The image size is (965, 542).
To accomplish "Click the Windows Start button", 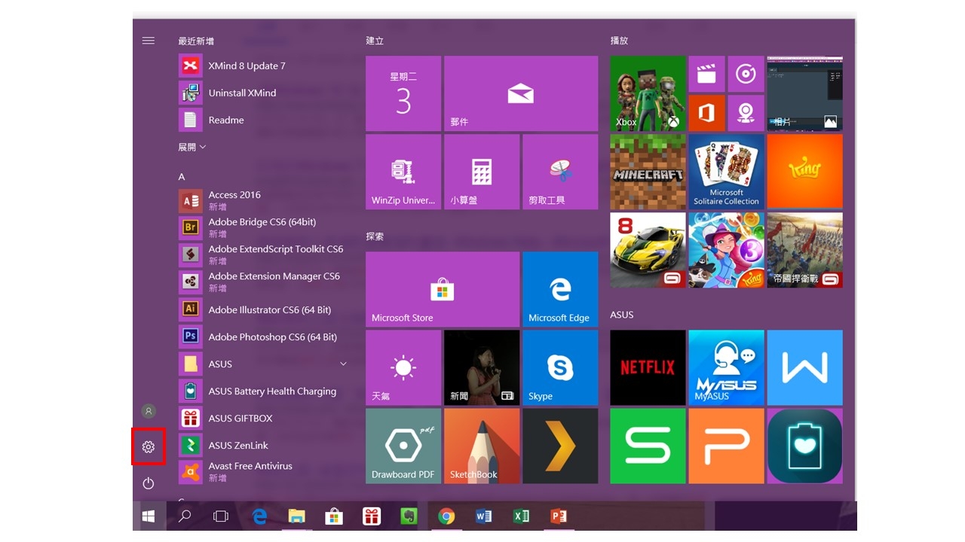I will point(149,516).
